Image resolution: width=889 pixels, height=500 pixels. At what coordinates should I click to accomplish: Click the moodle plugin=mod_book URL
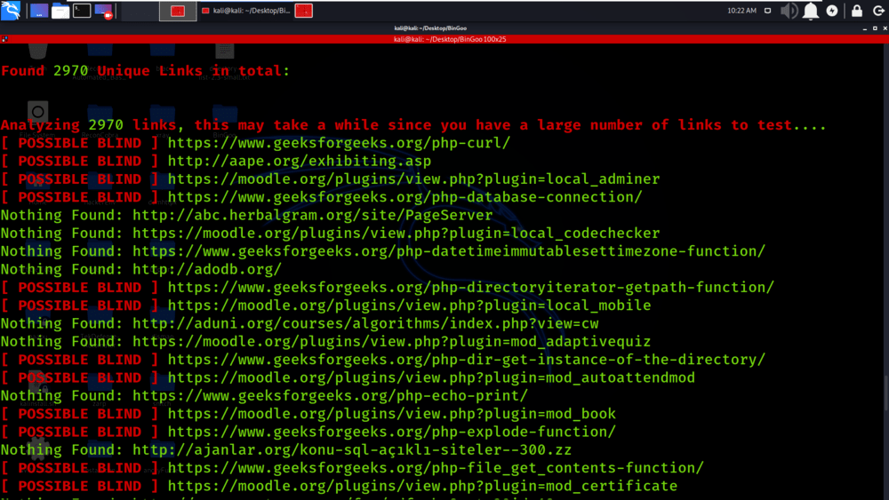click(391, 414)
